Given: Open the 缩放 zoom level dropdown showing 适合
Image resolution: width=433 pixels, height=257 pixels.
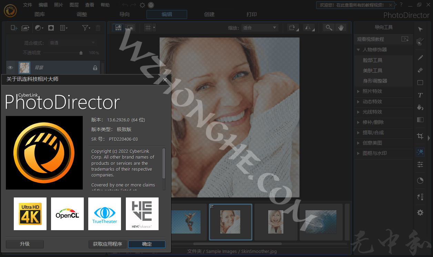Looking at the screenshot, I should 260,27.
